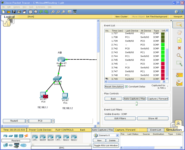Save the file with the floppy disk icon
Viewport: 185px width, 150px height.
tap(14, 12)
